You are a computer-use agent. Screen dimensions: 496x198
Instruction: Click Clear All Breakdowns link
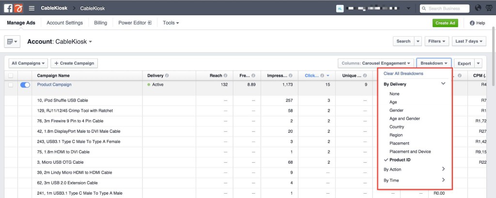click(403, 73)
